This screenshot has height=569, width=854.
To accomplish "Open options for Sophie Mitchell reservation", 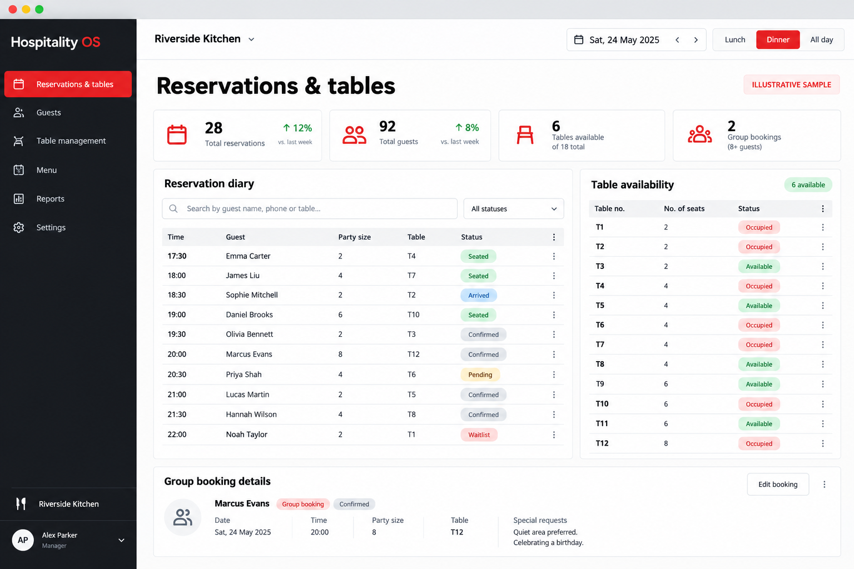I will [554, 295].
